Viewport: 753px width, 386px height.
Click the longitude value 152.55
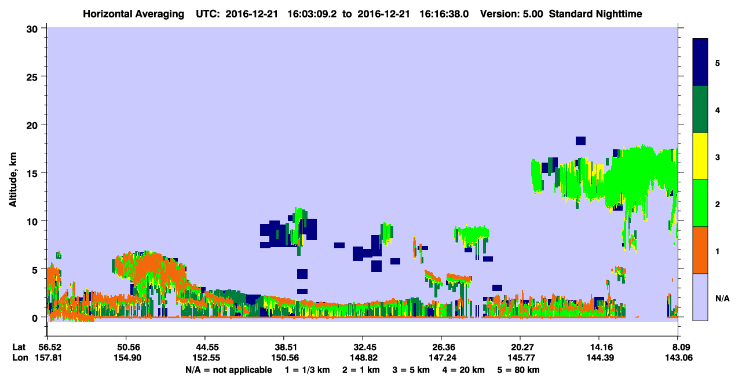205,358
